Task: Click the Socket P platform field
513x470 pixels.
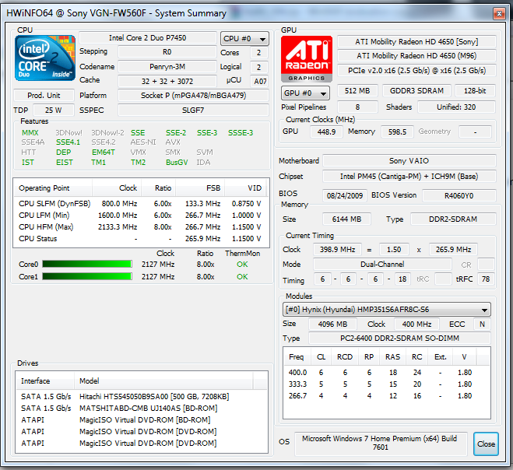Action: click(193, 96)
